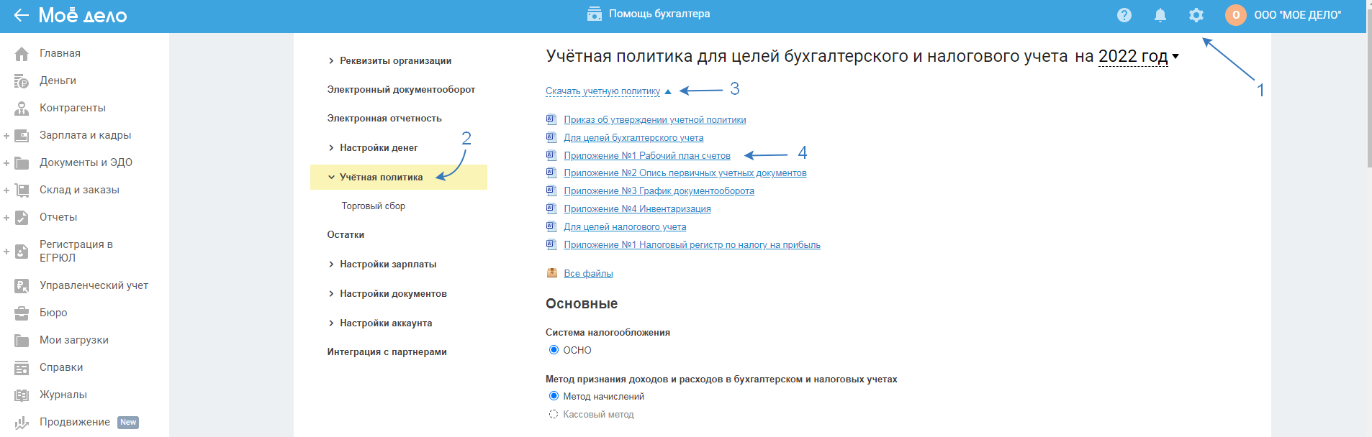Click the Помощь бухгалтера icon
Screen dimensions: 1372x437
[x=595, y=14]
